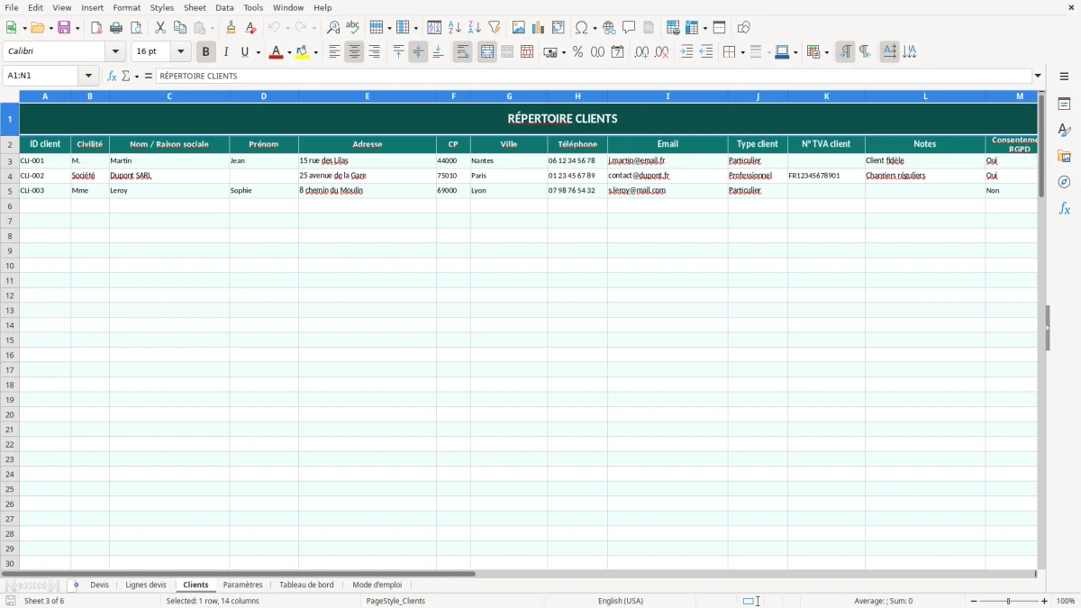This screenshot has height=608, width=1081.
Task: Apply the red font color swatch
Action: [276, 52]
